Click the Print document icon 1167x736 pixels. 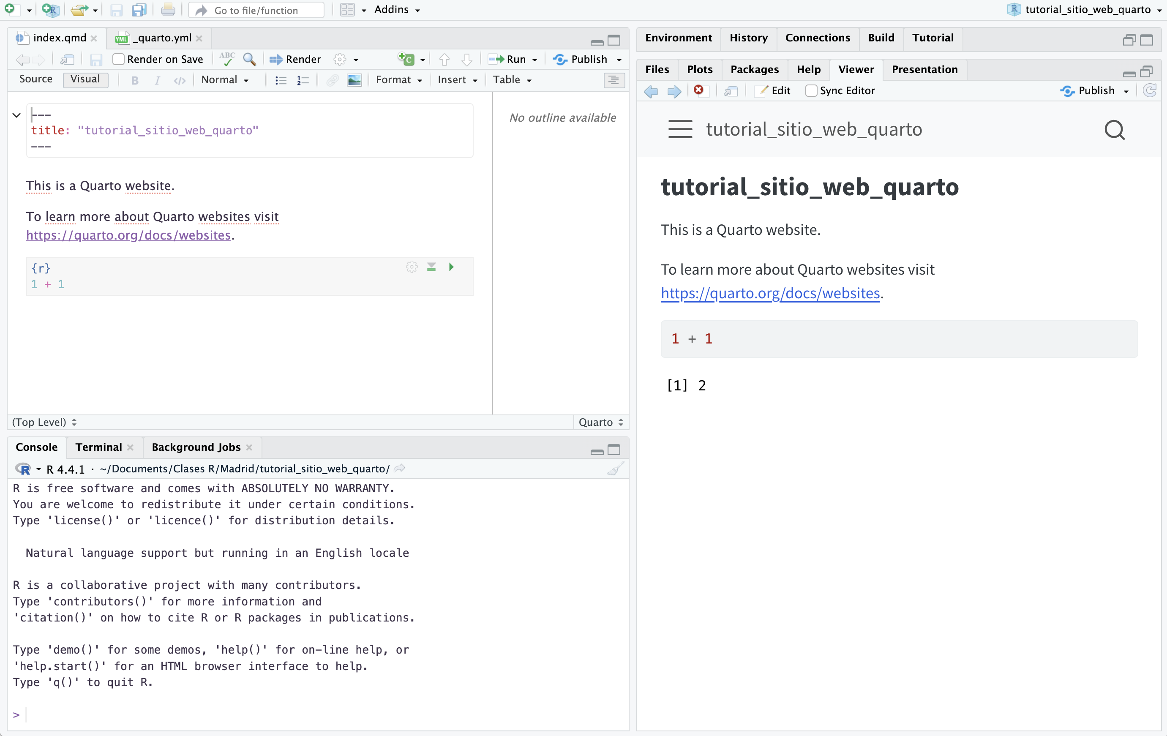(x=168, y=10)
